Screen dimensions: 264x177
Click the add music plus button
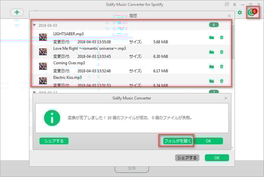17,12
